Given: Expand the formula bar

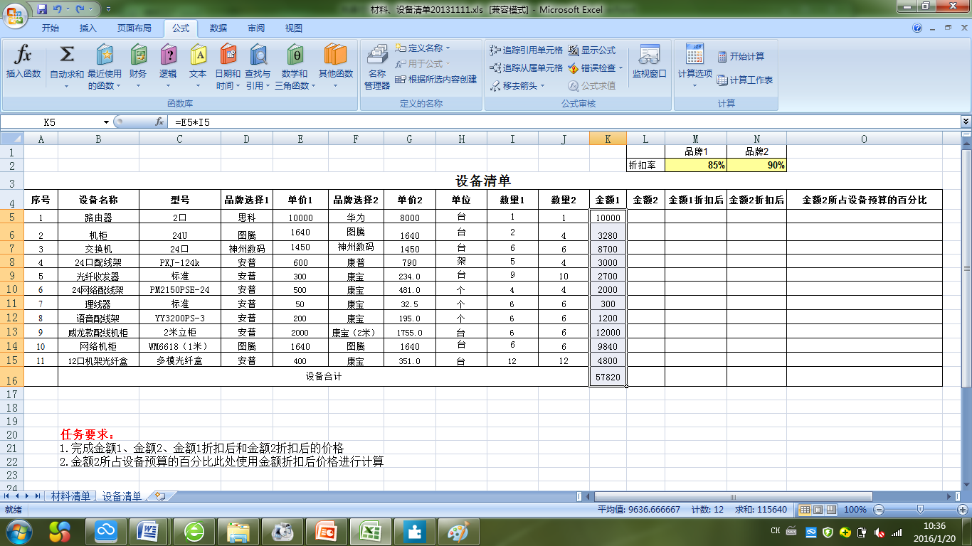Looking at the screenshot, I should [x=966, y=122].
